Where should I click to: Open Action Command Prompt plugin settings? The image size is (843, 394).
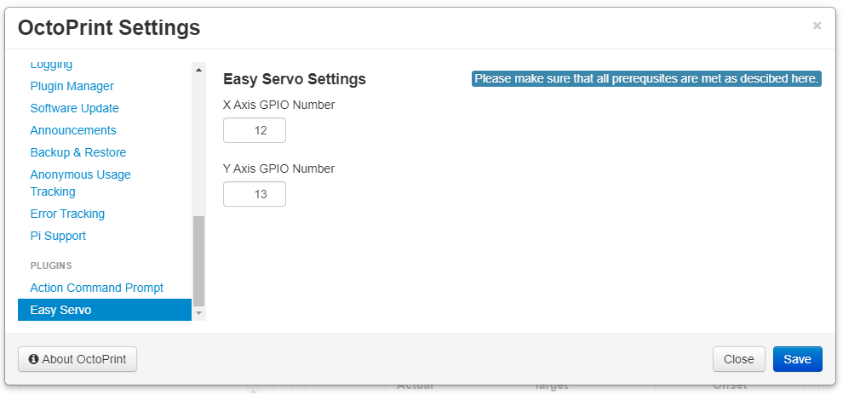click(x=97, y=288)
